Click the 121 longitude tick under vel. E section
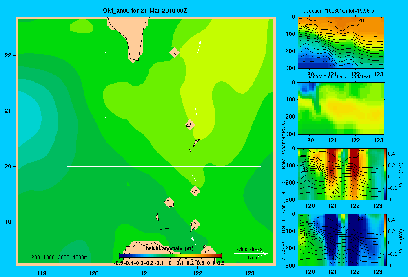Screen dimensions: 408x277 (332, 272)
